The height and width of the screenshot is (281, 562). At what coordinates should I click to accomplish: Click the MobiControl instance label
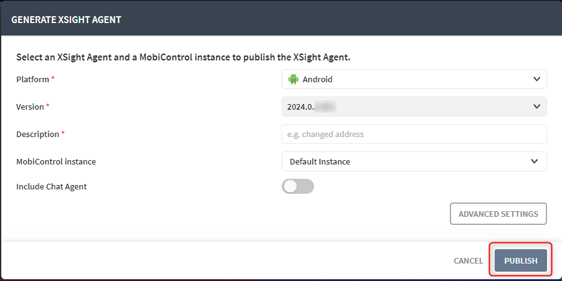coord(56,161)
